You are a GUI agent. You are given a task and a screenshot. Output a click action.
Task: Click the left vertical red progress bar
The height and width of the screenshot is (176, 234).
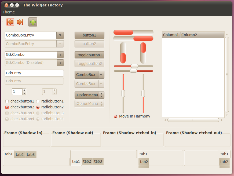coord(123,53)
